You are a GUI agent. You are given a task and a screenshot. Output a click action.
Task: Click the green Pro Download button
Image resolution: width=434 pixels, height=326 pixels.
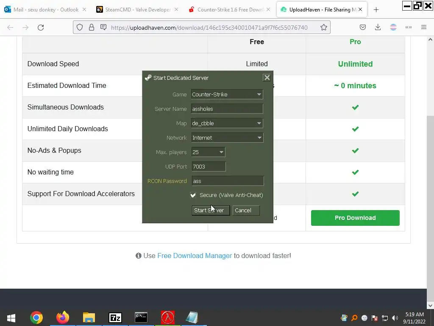tap(355, 218)
